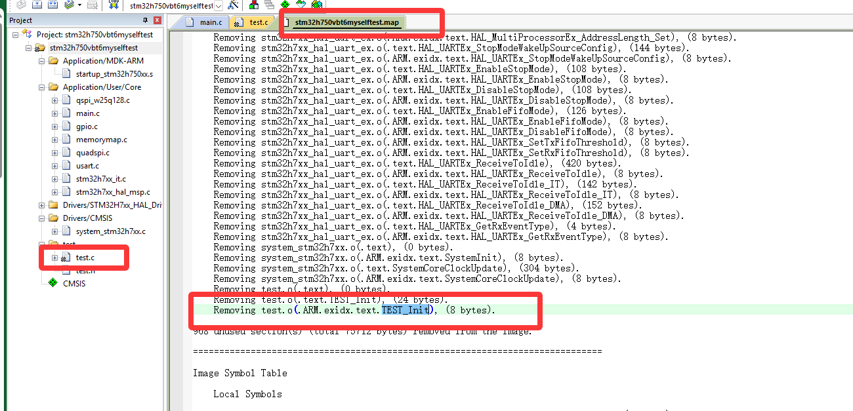Pin the Project panel with pushpin icon
Viewport: 853px width, 411px height.
point(145,20)
